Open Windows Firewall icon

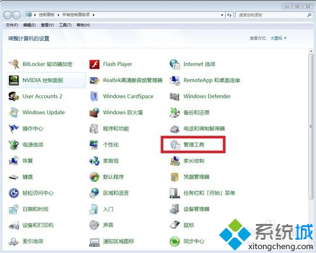(x=94, y=112)
